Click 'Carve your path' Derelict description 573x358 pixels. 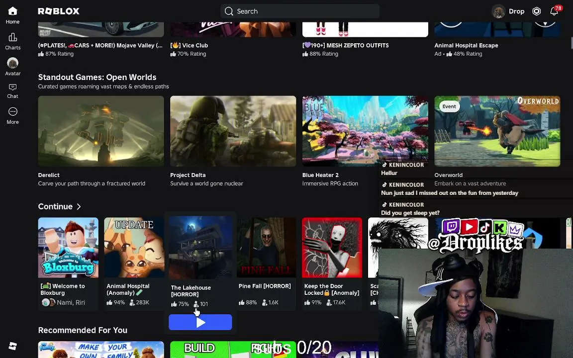tap(92, 183)
